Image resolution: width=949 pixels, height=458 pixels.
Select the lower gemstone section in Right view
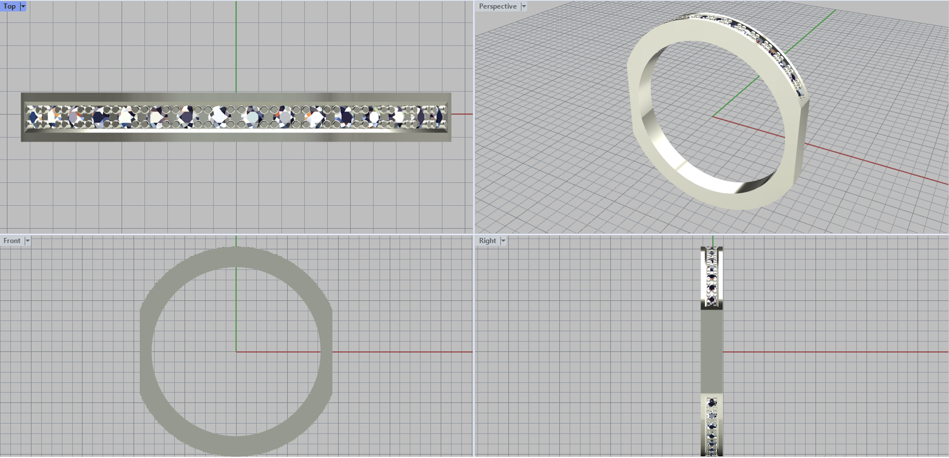pyautogui.click(x=712, y=424)
